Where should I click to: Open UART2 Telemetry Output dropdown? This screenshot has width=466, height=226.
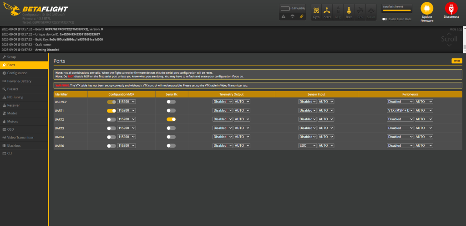click(x=223, y=119)
